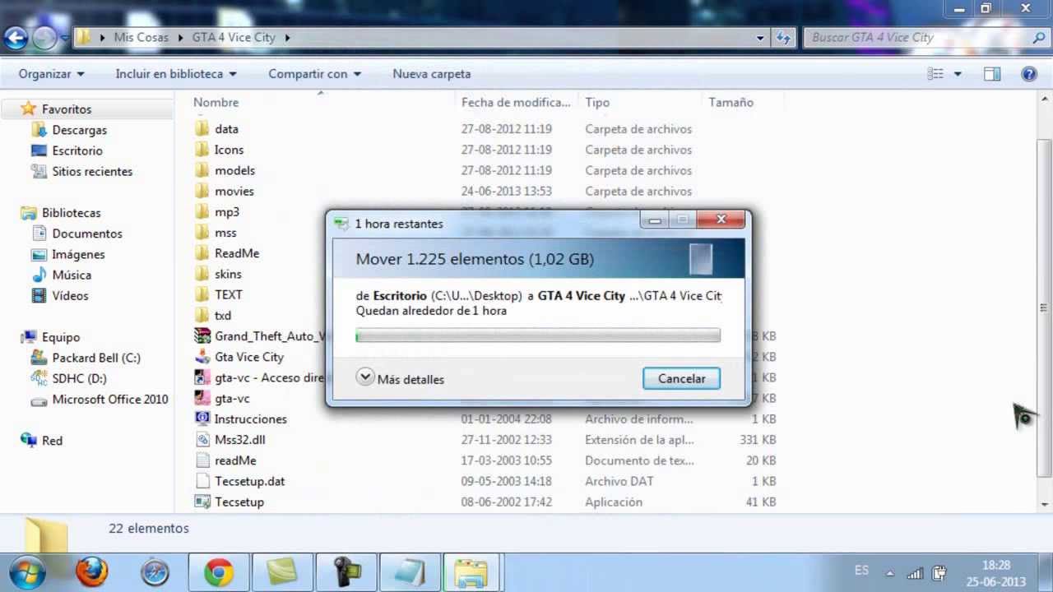
Task: Open the Organizar menu
Action: (x=51, y=74)
